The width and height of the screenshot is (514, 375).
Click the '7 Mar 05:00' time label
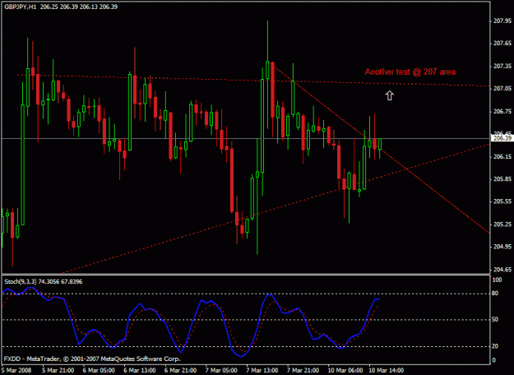pos(222,370)
